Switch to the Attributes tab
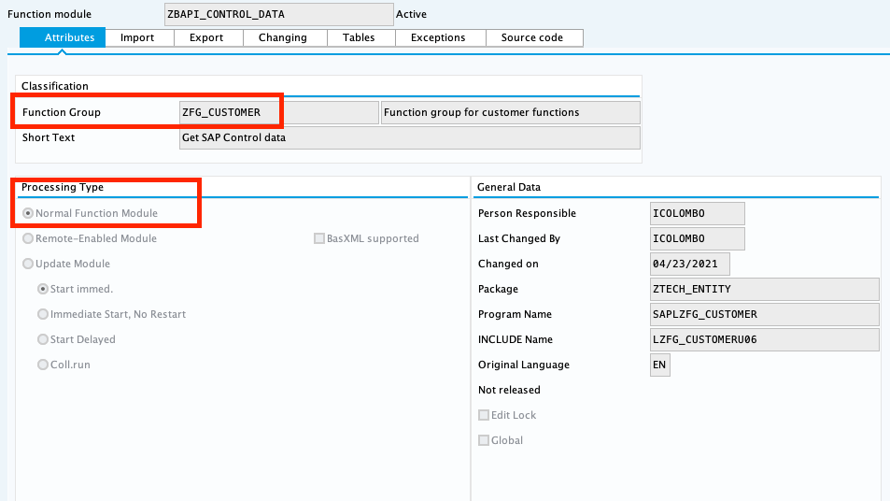 click(69, 37)
